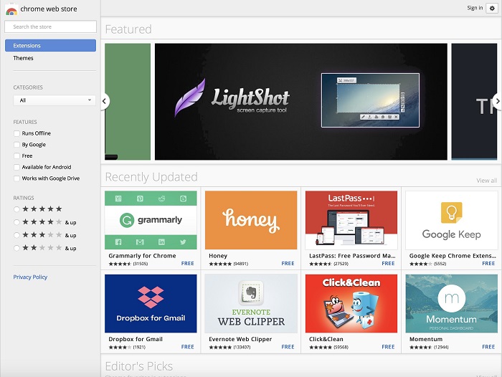Switch to the Extensions section

point(50,45)
